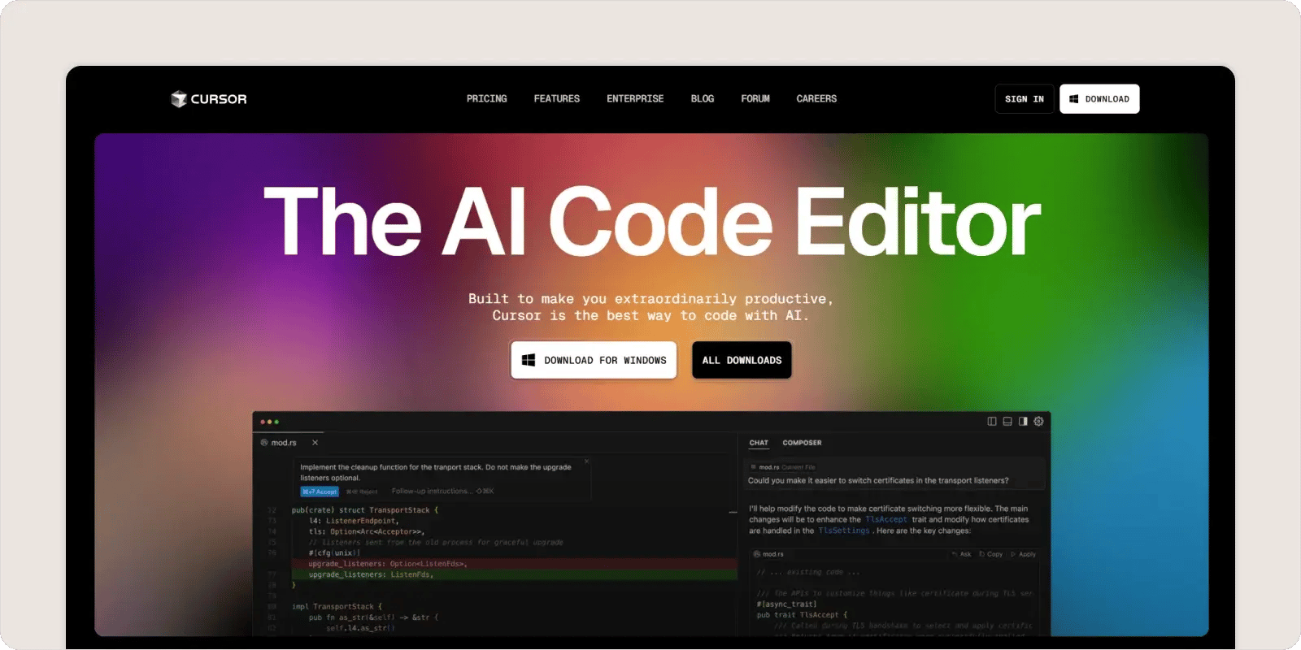Screen dimensions: 1301x650
Task: Toggle the bottom panel layout icon in editor
Action: 1007,421
